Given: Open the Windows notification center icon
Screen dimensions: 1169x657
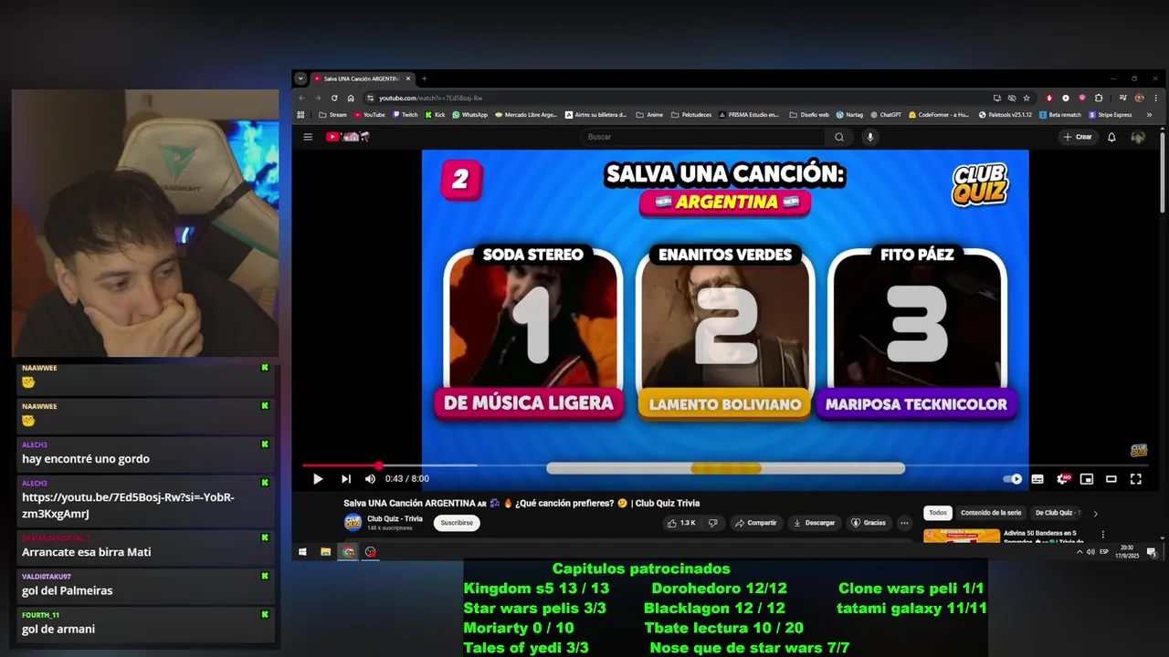Looking at the screenshot, I should click(x=1152, y=552).
